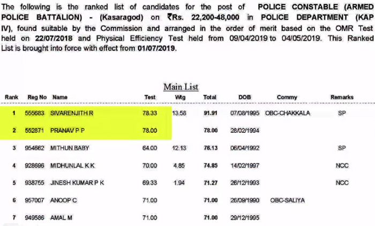Click the name PRANAV P P
This screenshot has height=226, width=375.
click(x=67, y=131)
